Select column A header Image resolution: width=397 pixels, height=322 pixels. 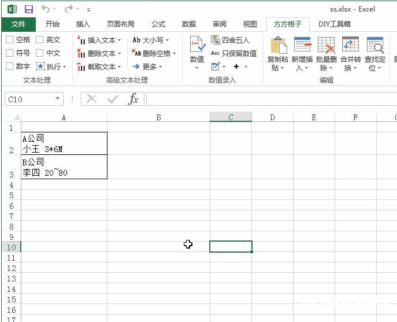tap(64, 117)
